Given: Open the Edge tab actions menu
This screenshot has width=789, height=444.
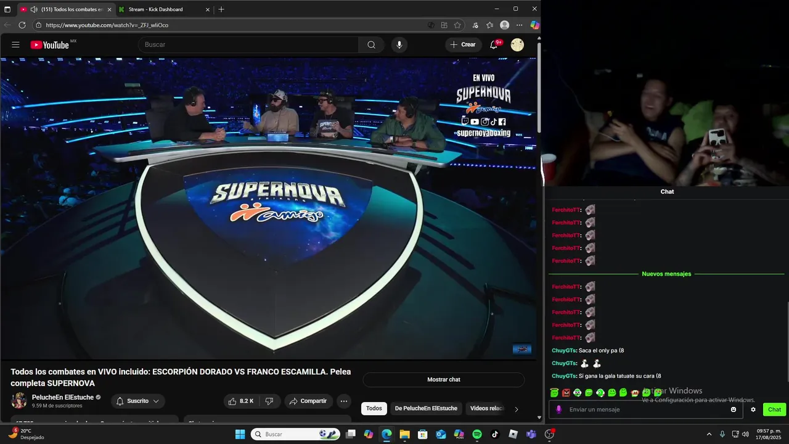Looking at the screenshot, I should [7, 9].
